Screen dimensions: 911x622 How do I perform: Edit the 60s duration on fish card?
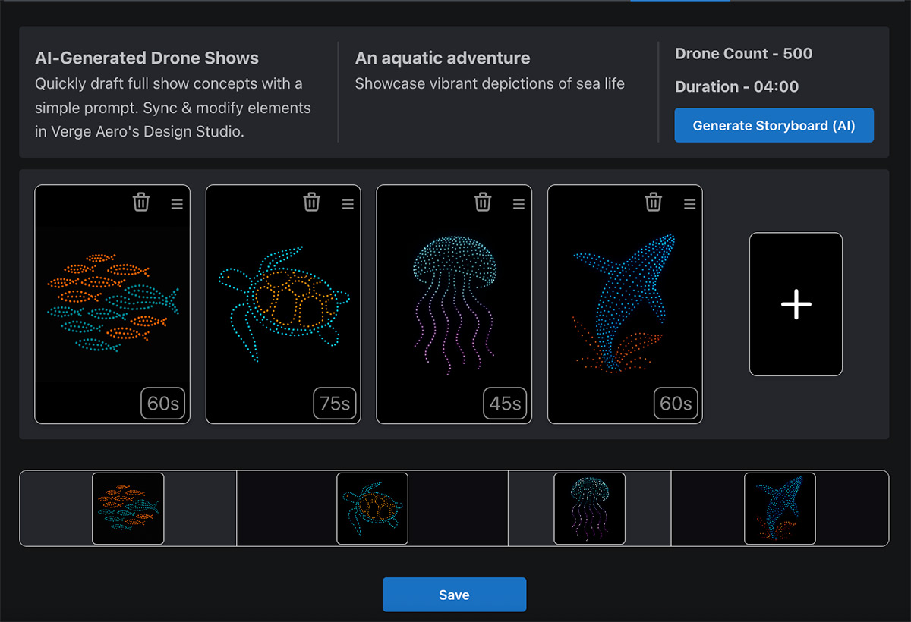pos(163,404)
